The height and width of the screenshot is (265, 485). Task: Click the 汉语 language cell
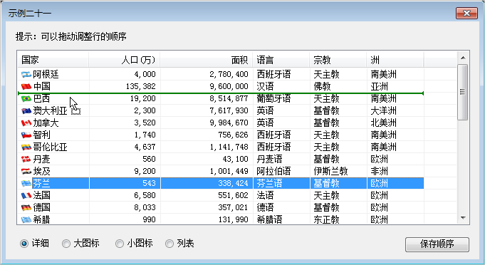pos(266,87)
